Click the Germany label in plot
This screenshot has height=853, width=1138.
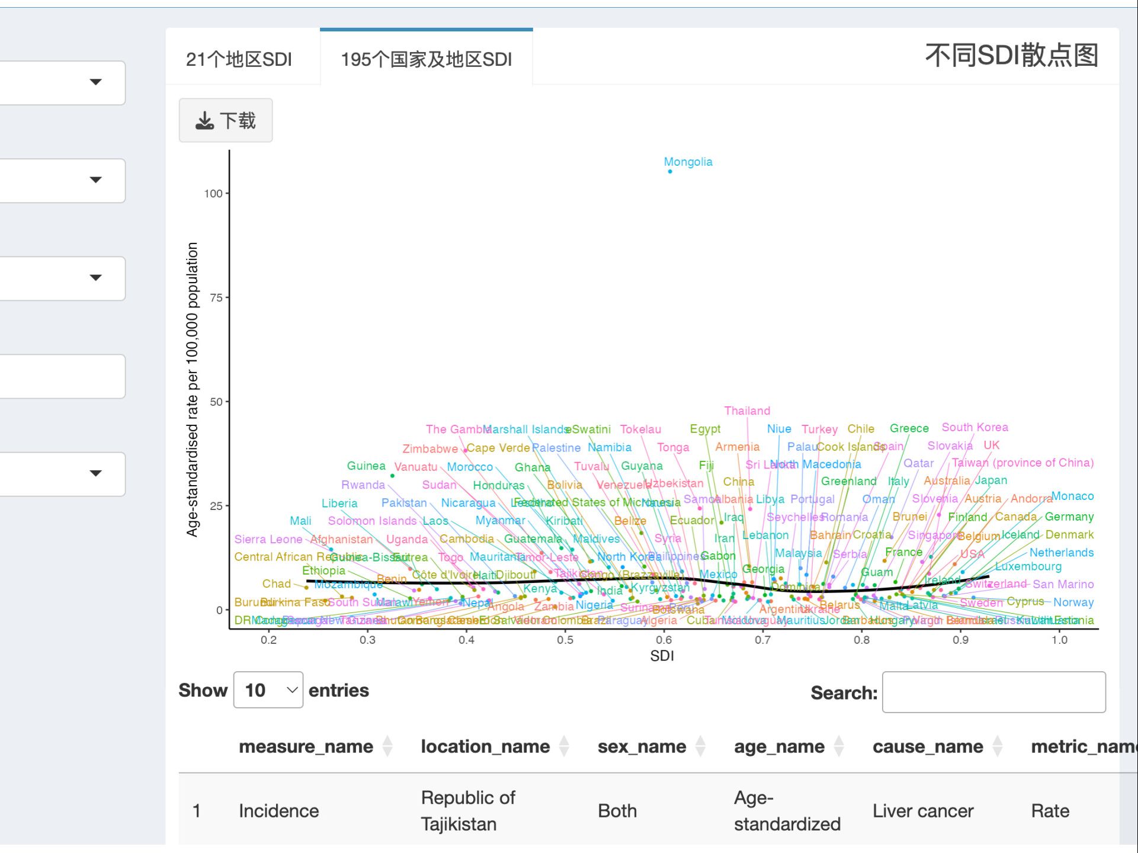[1069, 517]
